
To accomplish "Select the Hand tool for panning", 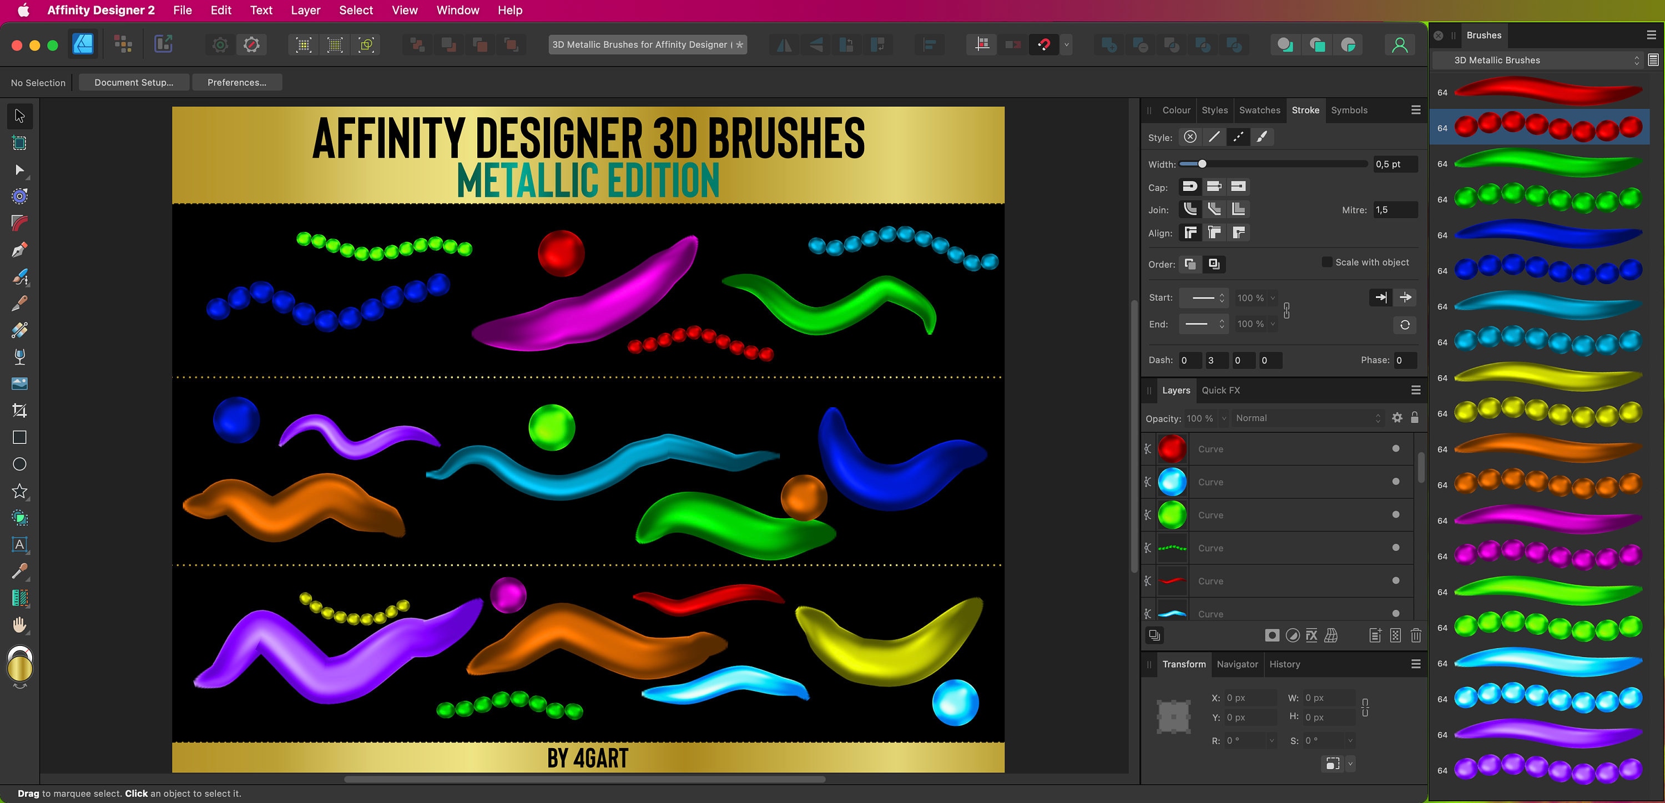I will pos(19,624).
